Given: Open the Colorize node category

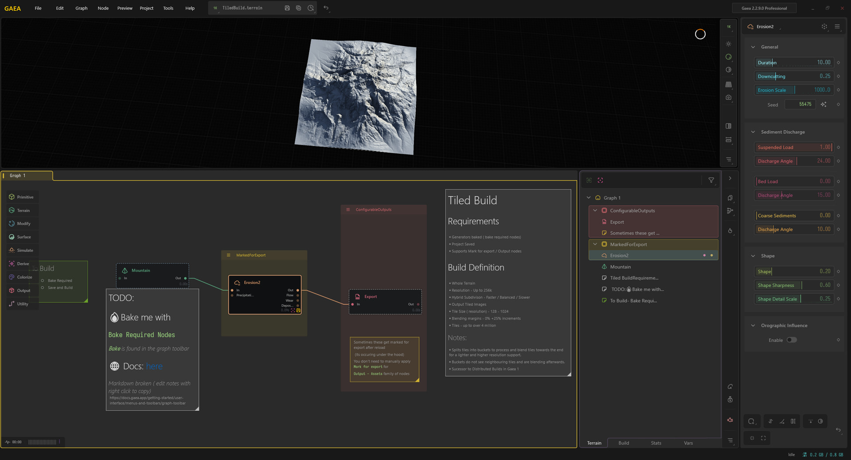Looking at the screenshot, I should click(21, 277).
